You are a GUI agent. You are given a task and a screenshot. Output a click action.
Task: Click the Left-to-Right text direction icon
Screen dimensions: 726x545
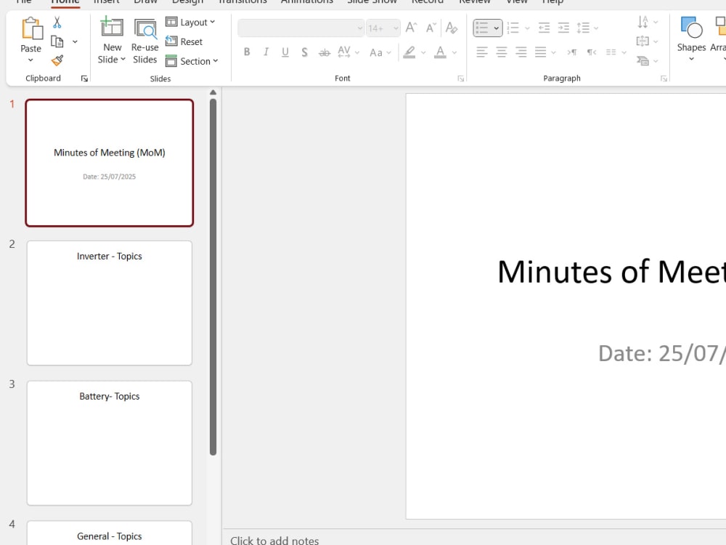[572, 52]
